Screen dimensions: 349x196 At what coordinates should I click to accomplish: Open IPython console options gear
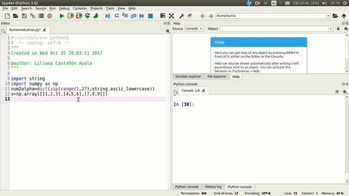tap(345, 91)
